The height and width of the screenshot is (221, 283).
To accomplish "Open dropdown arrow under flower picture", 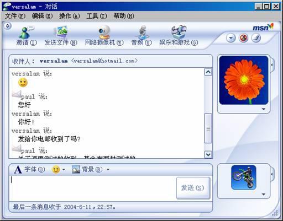I will coord(264,109).
